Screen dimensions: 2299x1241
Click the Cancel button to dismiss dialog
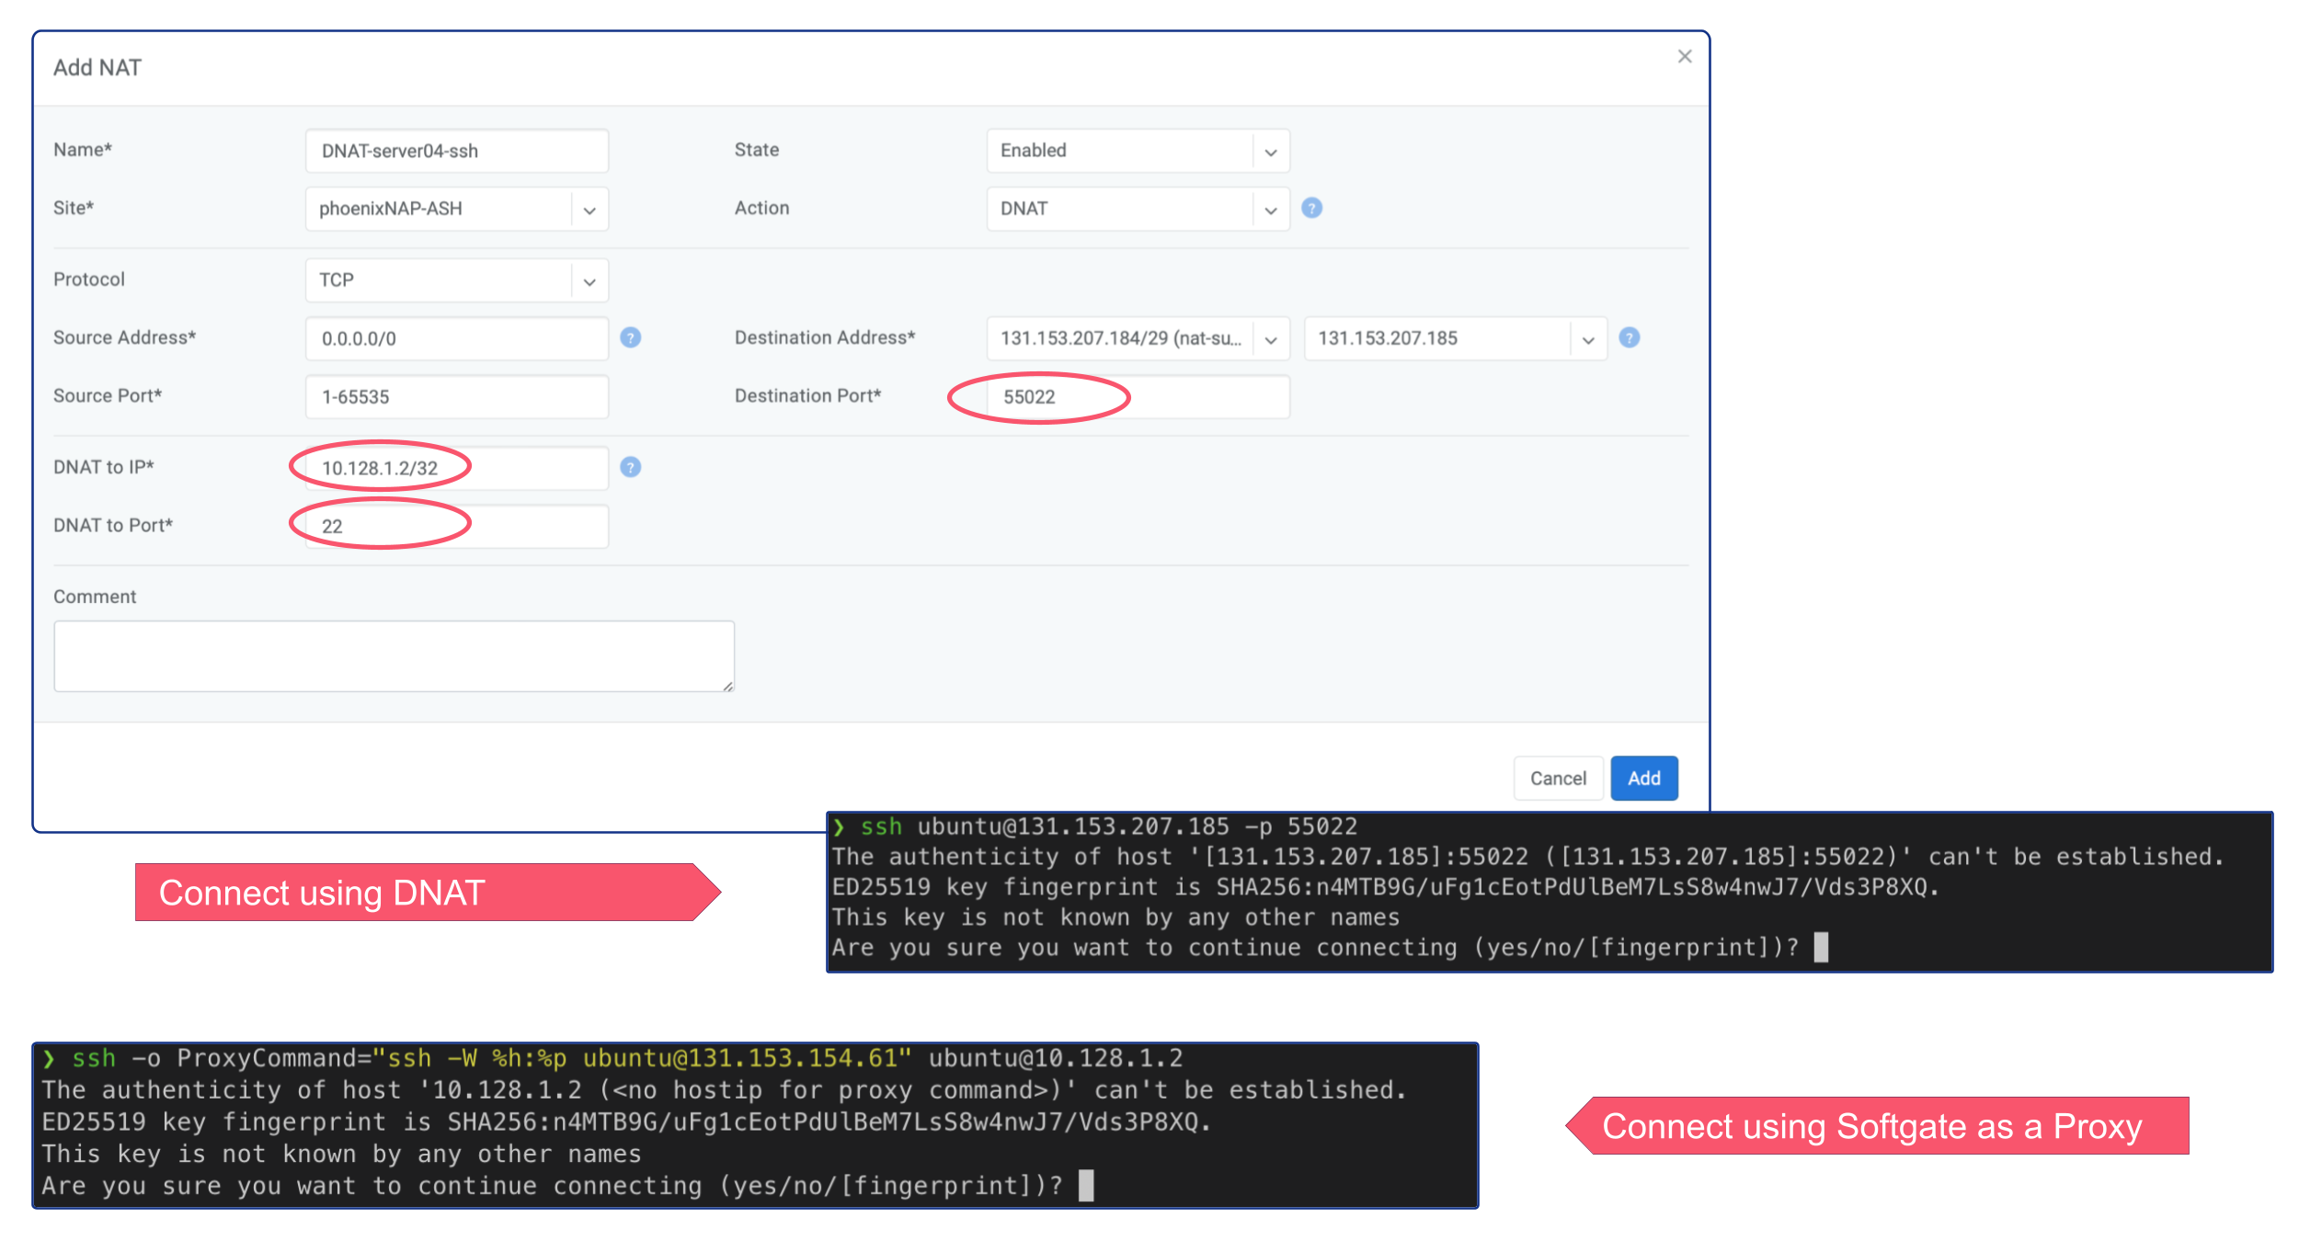tap(1558, 778)
